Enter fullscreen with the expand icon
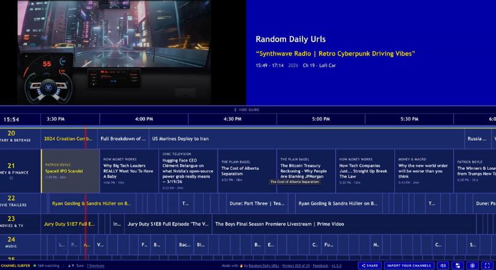 [x=487, y=265]
